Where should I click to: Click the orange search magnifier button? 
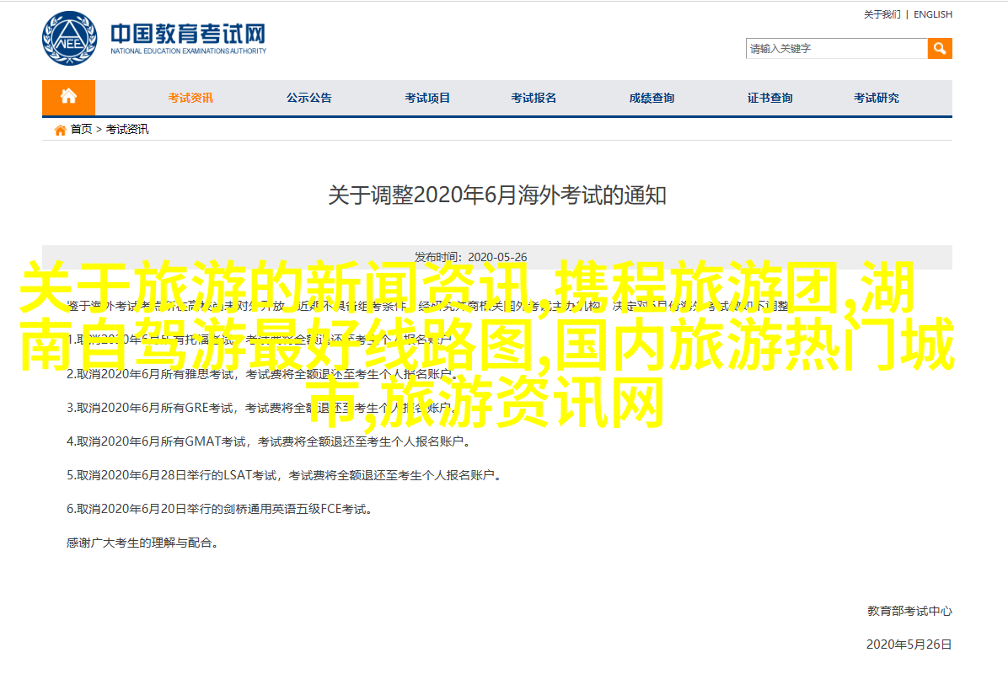[x=940, y=48]
